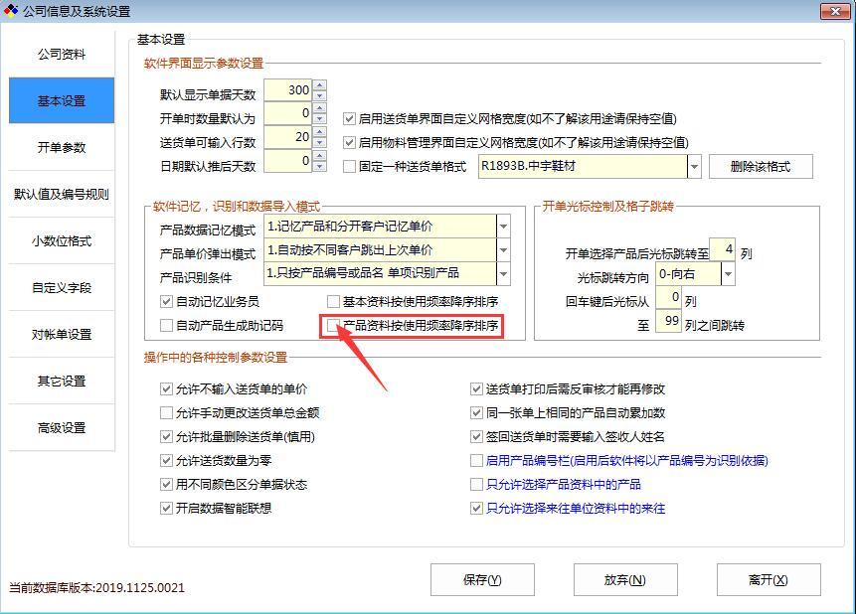Image resolution: width=856 pixels, height=614 pixels.
Task: Toggle 允许送货数量为零 checkbox
Action: point(166,461)
